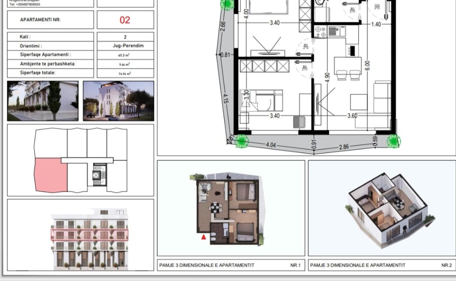Select the pink highlighted unit in the key plan
The height and width of the screenshot is (281, 456).
[x=51, y=175]
